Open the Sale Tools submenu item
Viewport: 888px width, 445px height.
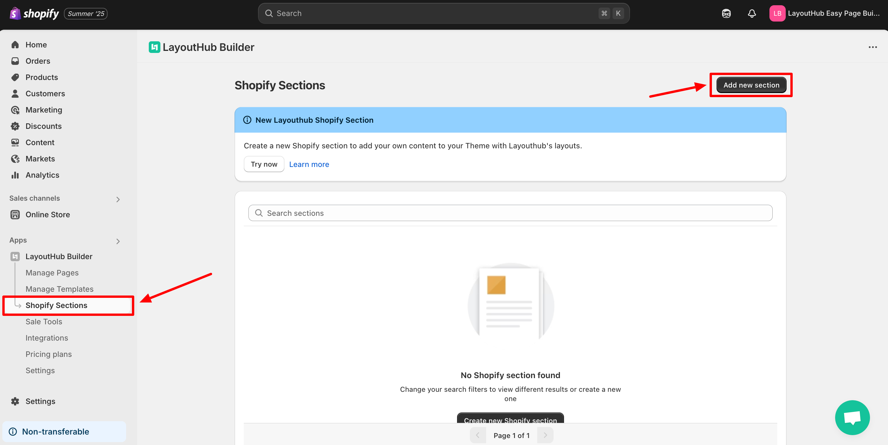pyautogui.click(x=44, y=321)
